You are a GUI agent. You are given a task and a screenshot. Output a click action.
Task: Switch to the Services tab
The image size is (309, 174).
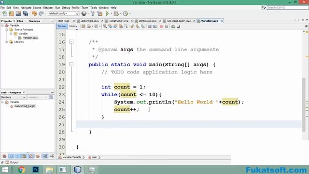pos(34,21)
